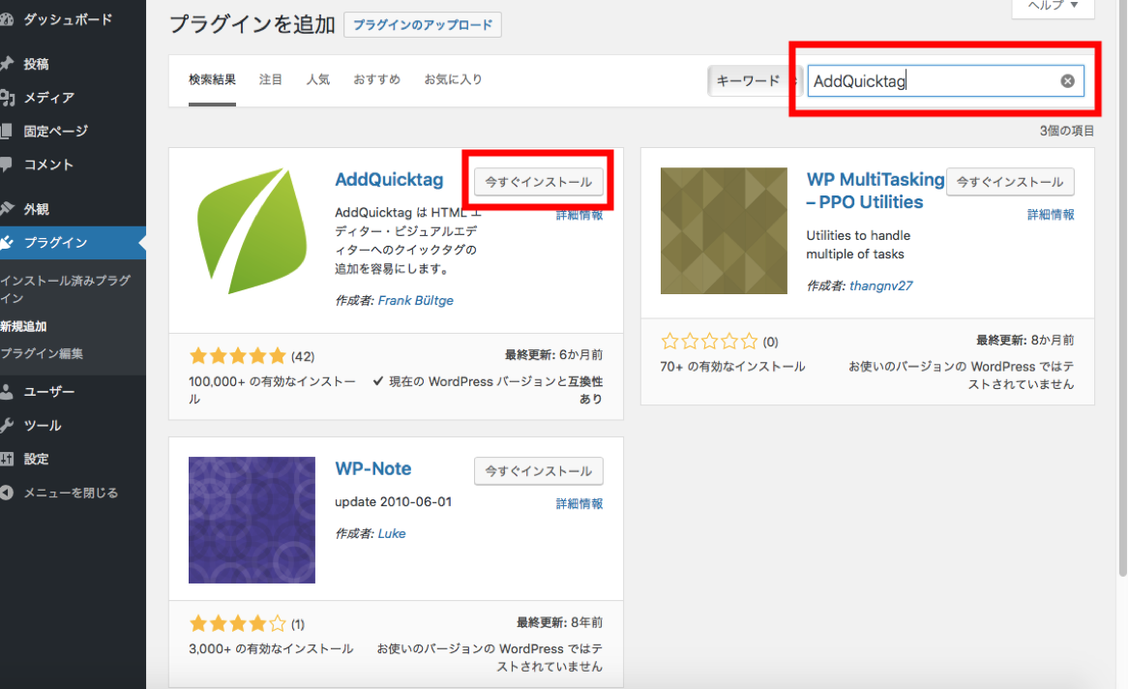Screen dimensions: 1128x689
Task: Open 詳細情報 link for WP-Note
Action: point(579,504)
